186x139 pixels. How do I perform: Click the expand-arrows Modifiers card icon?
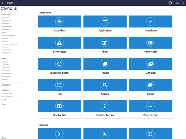pos(150,134)
